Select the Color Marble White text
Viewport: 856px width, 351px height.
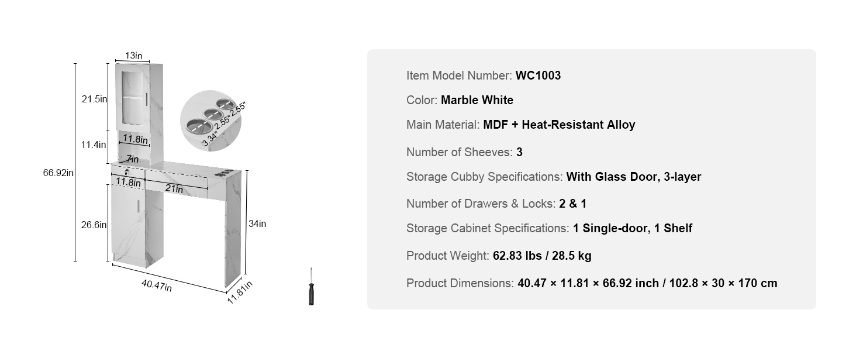[x=460, y=100]
